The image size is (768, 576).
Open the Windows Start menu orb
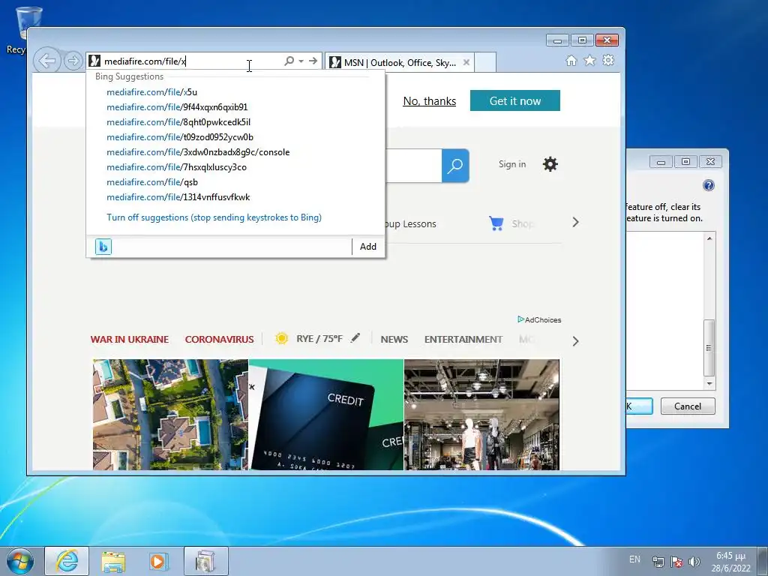(x=20, y=561)
